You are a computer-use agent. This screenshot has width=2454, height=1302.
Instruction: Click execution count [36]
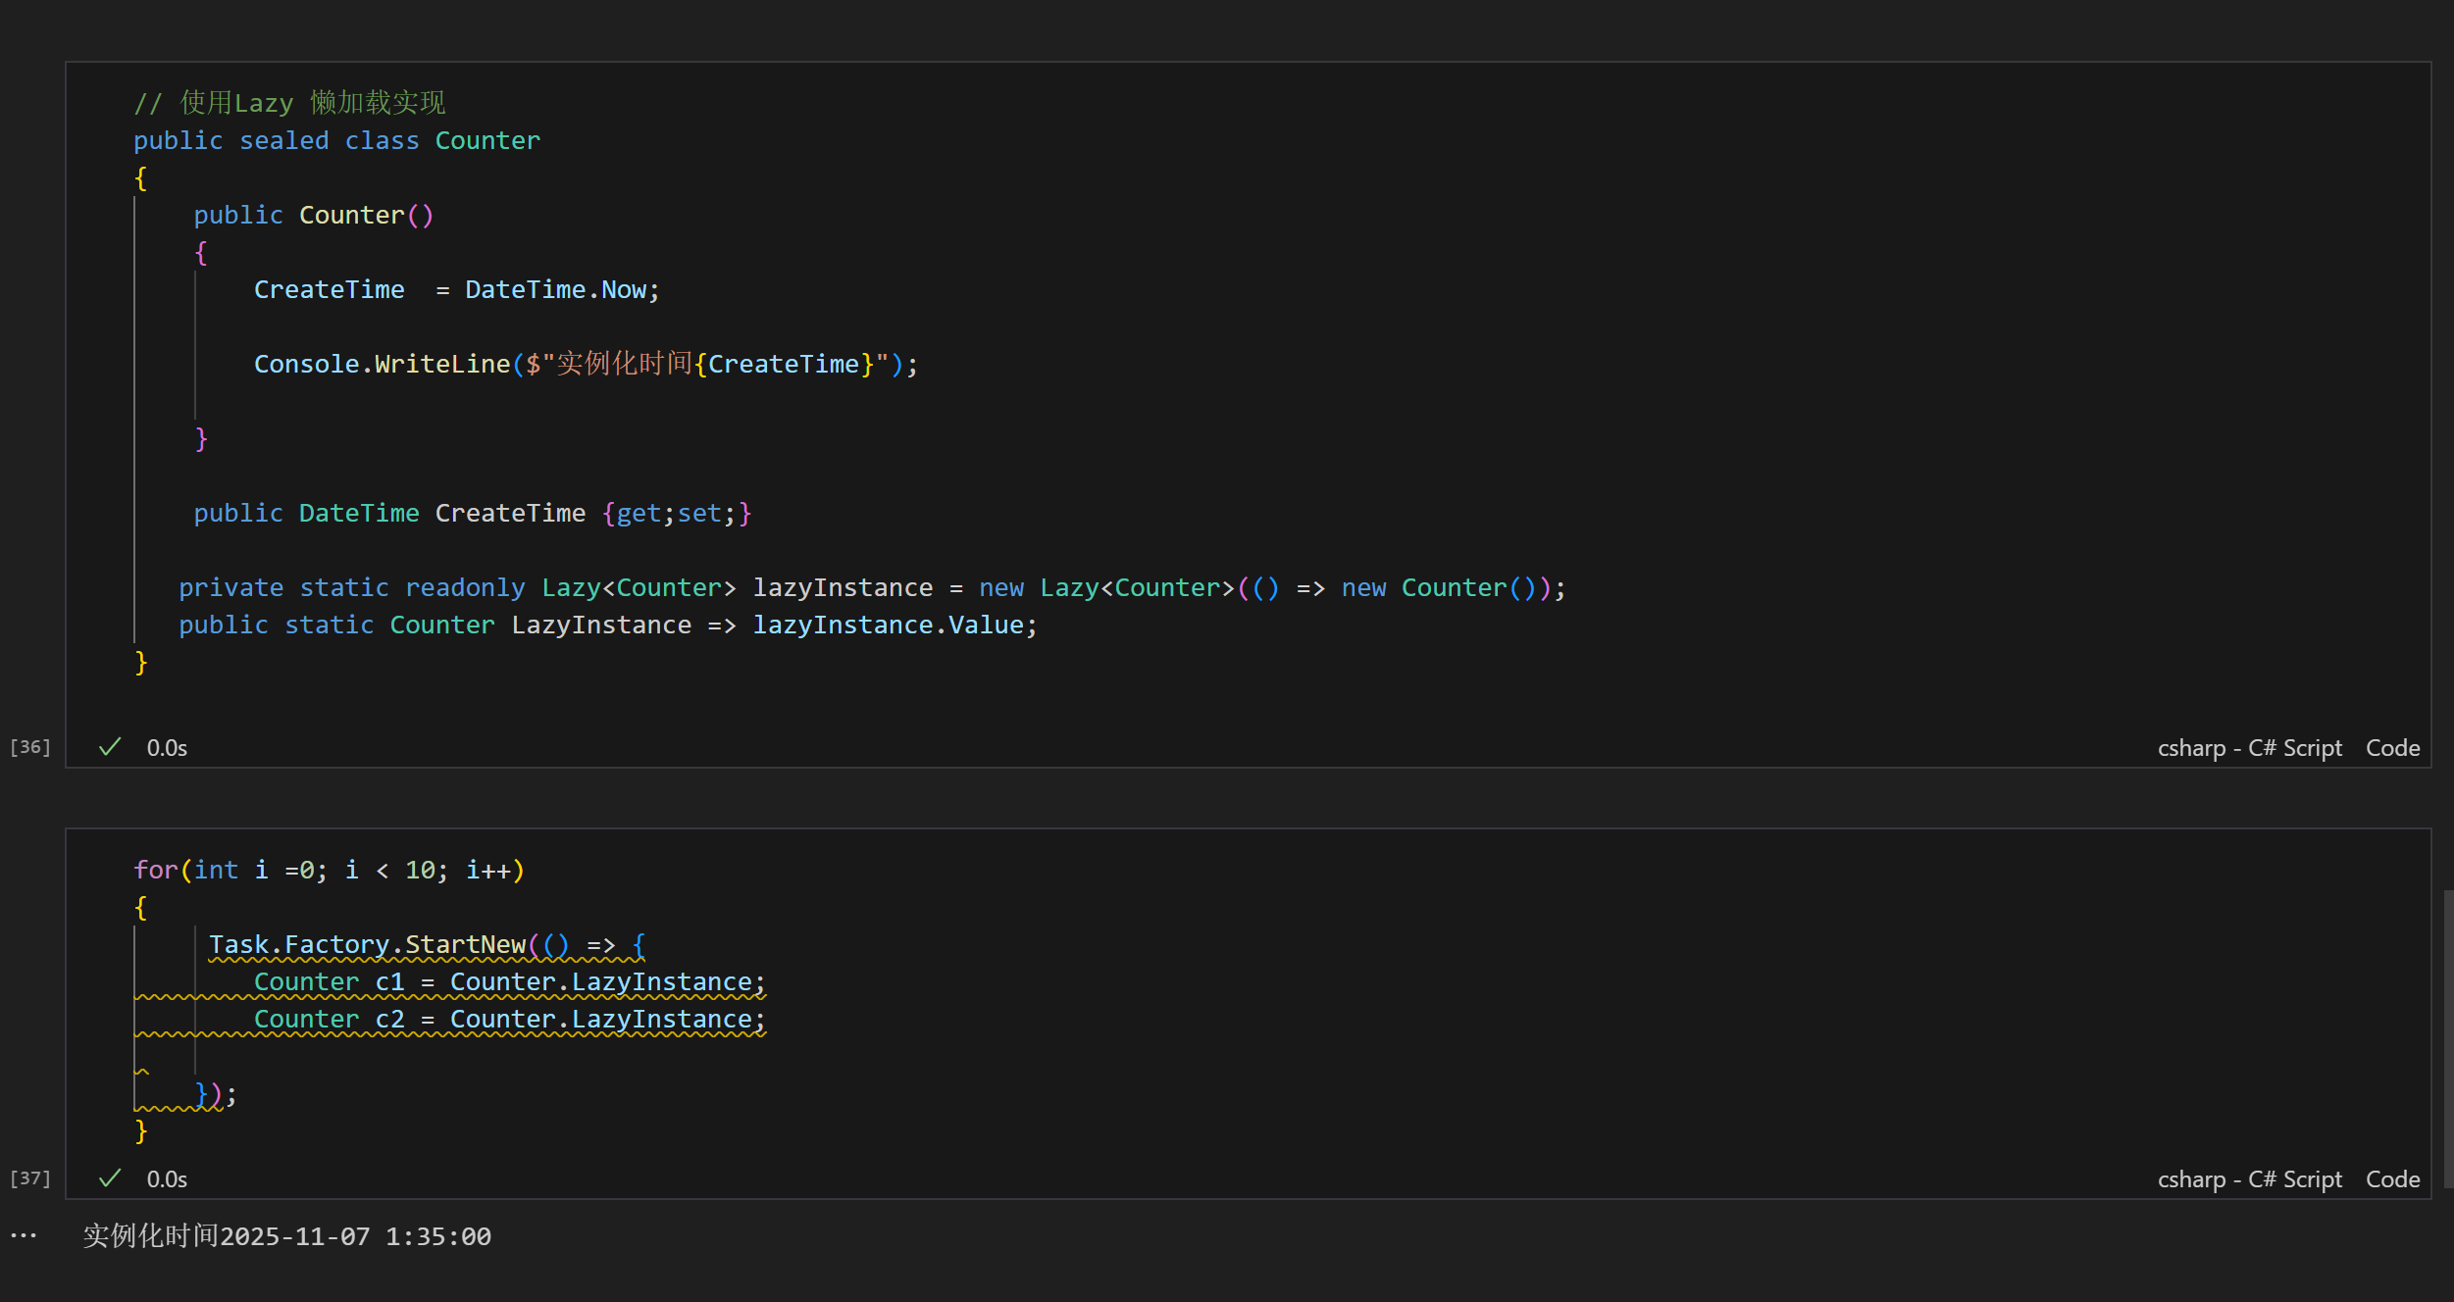(x=29, y=747)
